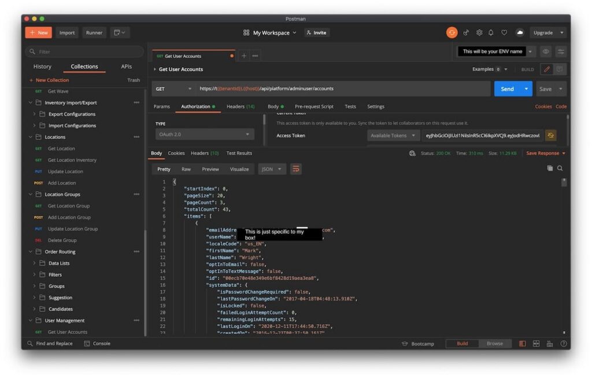592x378 pixels.
Task: Open Bootcamp in status bar
Action: [x=418, y=344]
